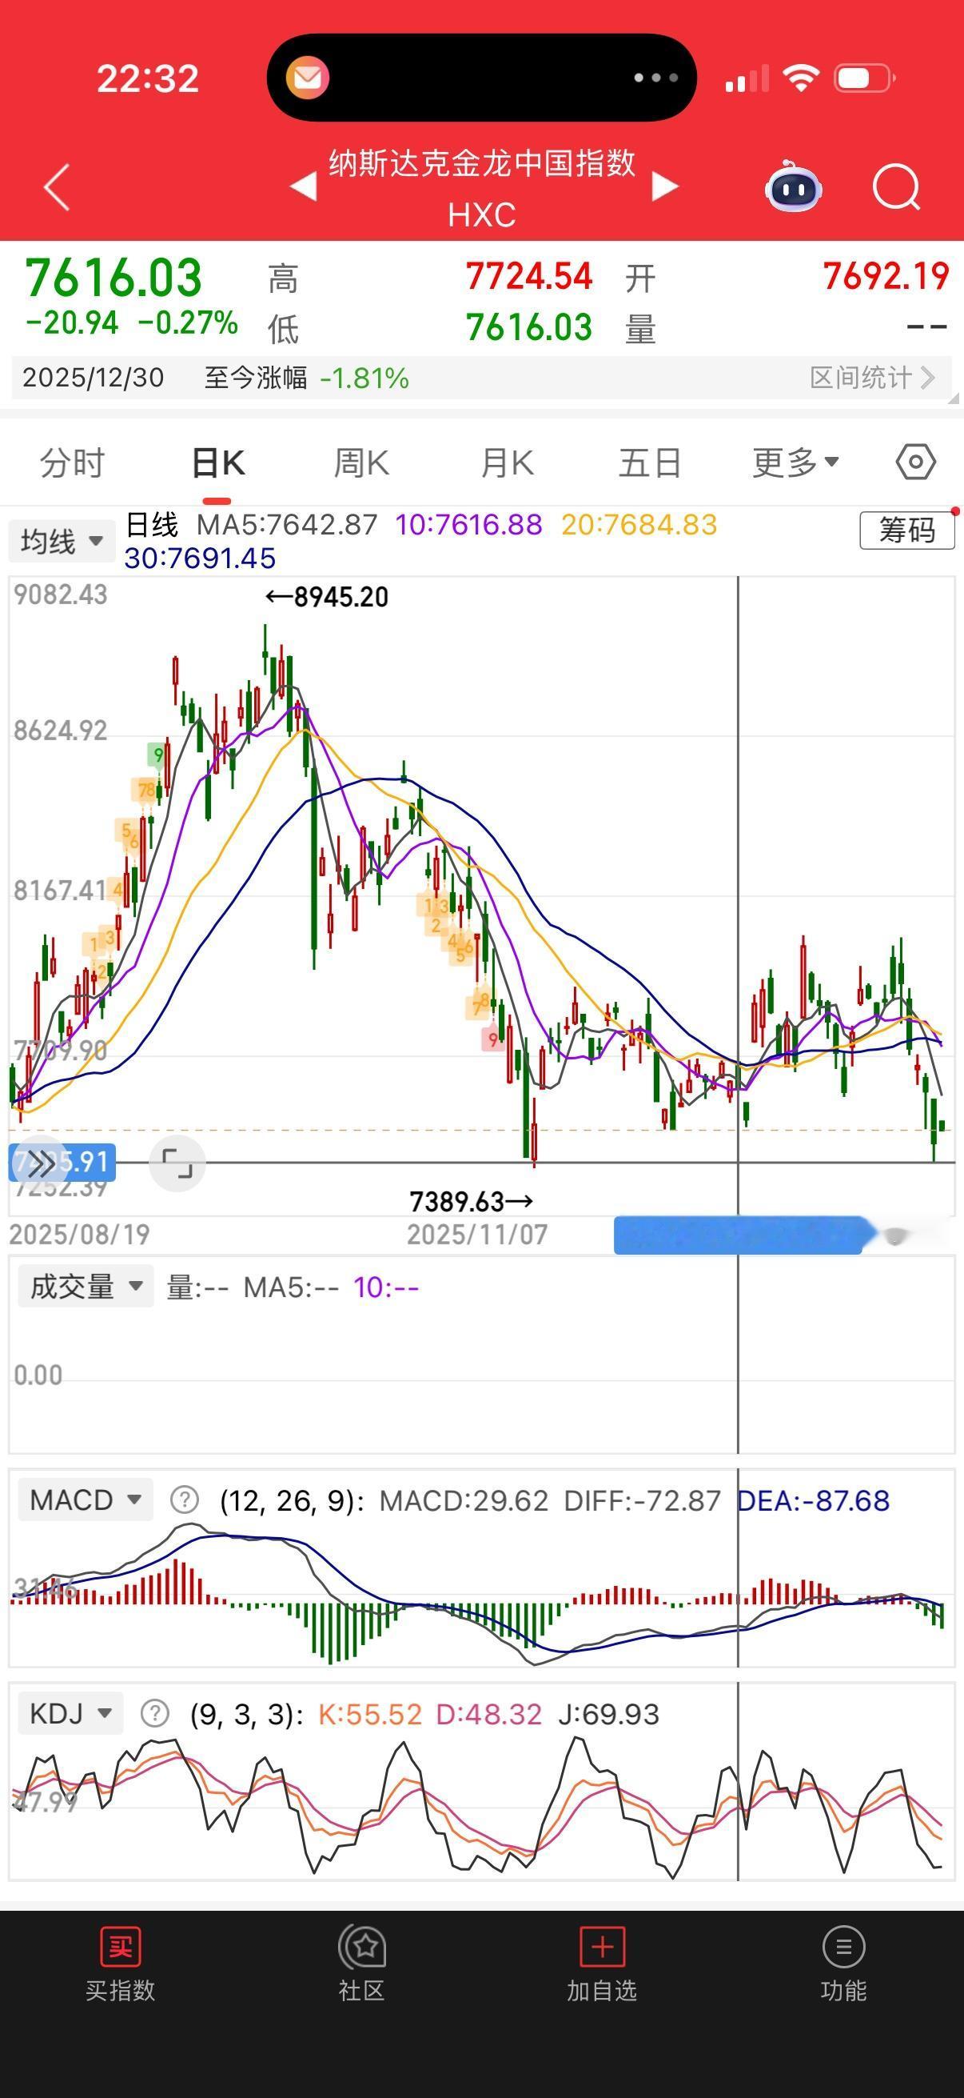Tap the index title 纳斯达克金龙中国指数
This screenshot has height=2098, width=964.
[481, 163]
